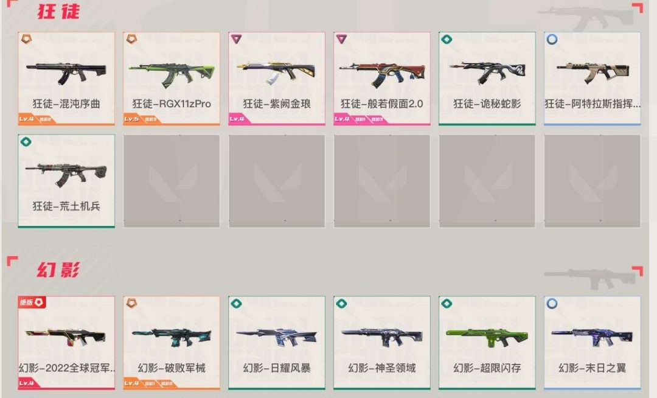
Task: Click the Lv.5 level tag on RGX11zPro
Action: [x=131, y=119]
